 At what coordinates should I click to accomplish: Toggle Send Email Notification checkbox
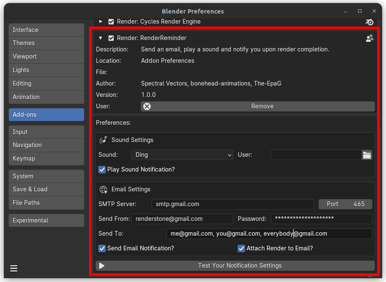(102, 248)
